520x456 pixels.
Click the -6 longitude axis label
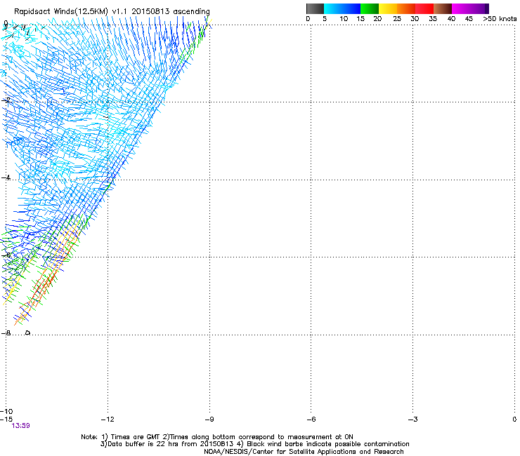[x=311, y=420]
